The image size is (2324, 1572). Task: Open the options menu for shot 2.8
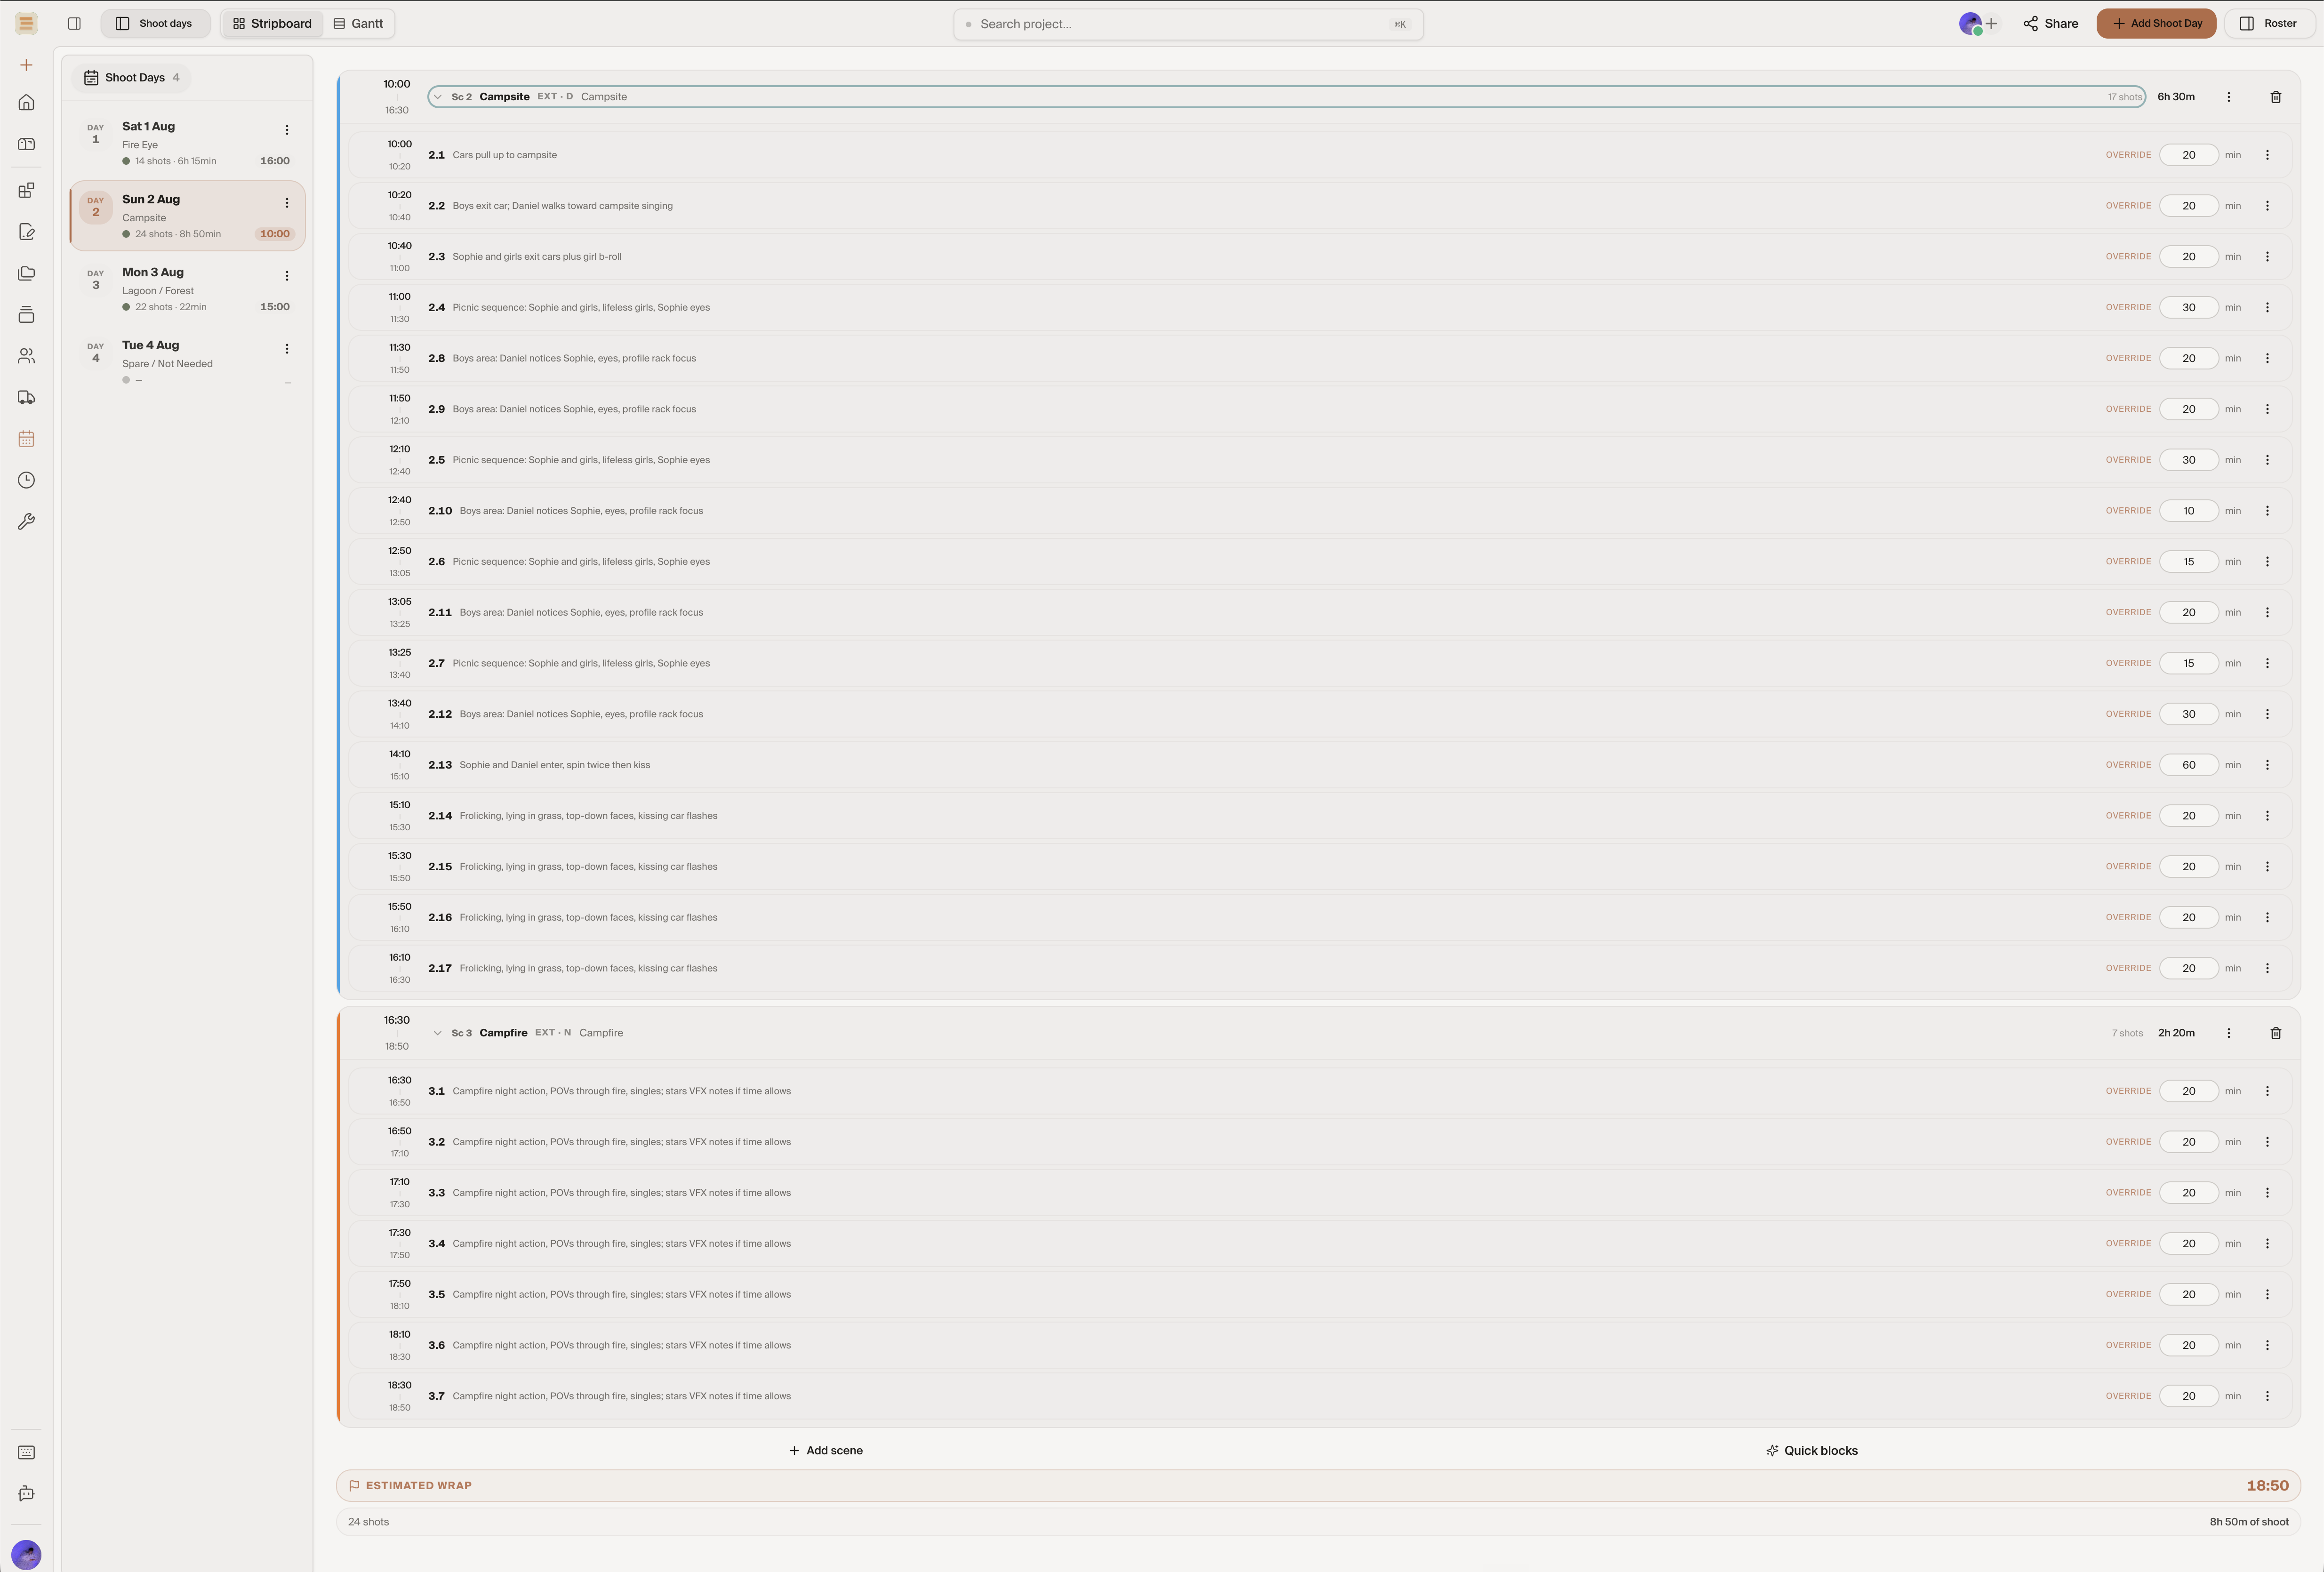2267,358
